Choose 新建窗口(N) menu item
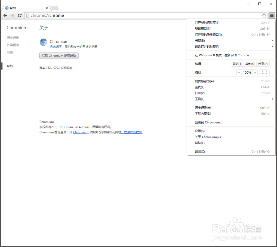Viewport: 277px width, 247px height. coord(231,29)
